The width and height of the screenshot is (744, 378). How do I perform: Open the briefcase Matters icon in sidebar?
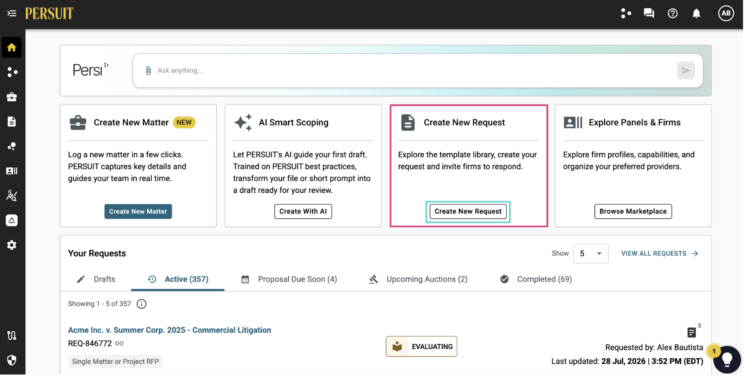click(x=12, y=97)
